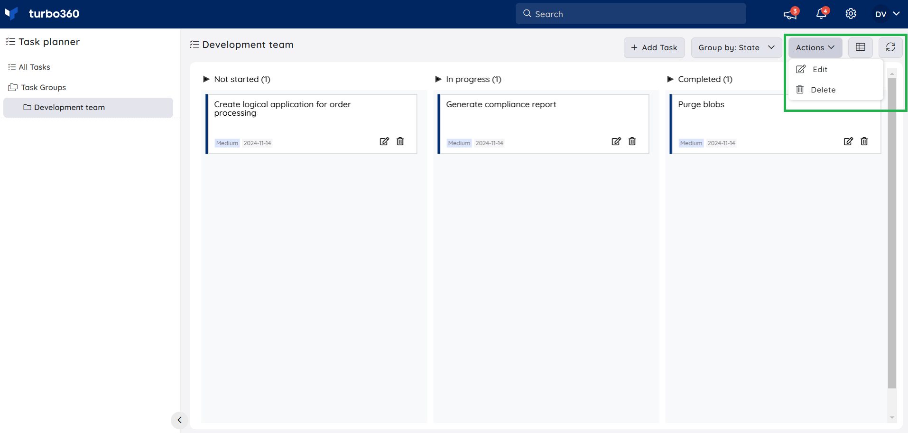Collapse the In progress column
The height and width of the screenshot is (433, 908).
pos(438,79)
